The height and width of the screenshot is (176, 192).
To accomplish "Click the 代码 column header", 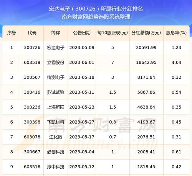I will (32, 33).
